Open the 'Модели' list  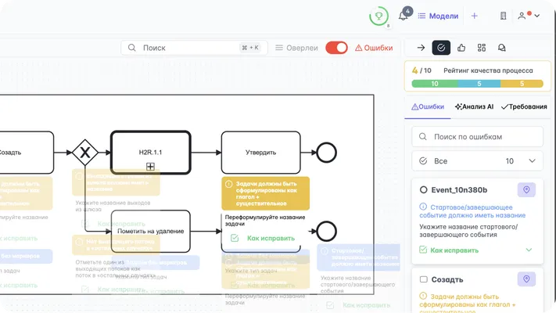pos(438,16)
